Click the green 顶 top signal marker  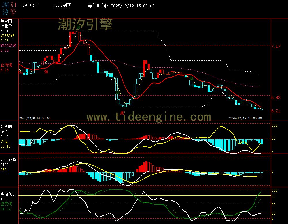point(78,27)
